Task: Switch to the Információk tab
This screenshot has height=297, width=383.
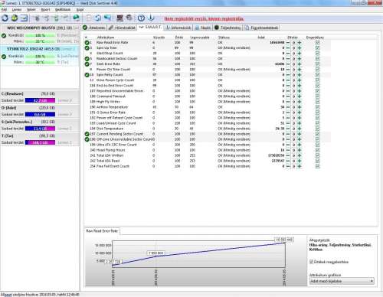Action: (178, 28)
